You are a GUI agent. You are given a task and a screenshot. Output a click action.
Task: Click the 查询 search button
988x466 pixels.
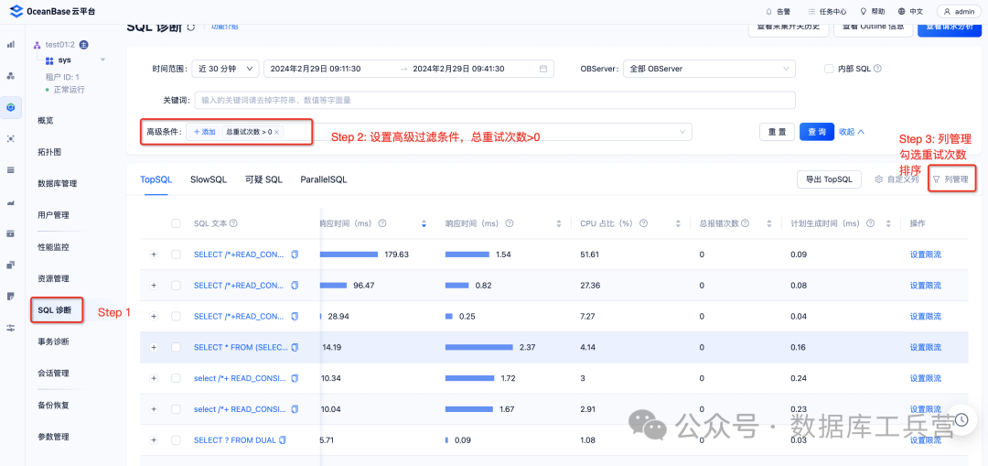pos(817,132)
